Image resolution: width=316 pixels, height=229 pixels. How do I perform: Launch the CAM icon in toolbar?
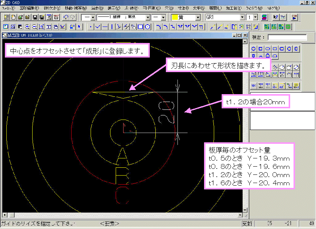click(294, 17)
